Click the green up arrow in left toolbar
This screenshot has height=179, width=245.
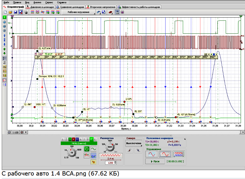pos(4,49)
